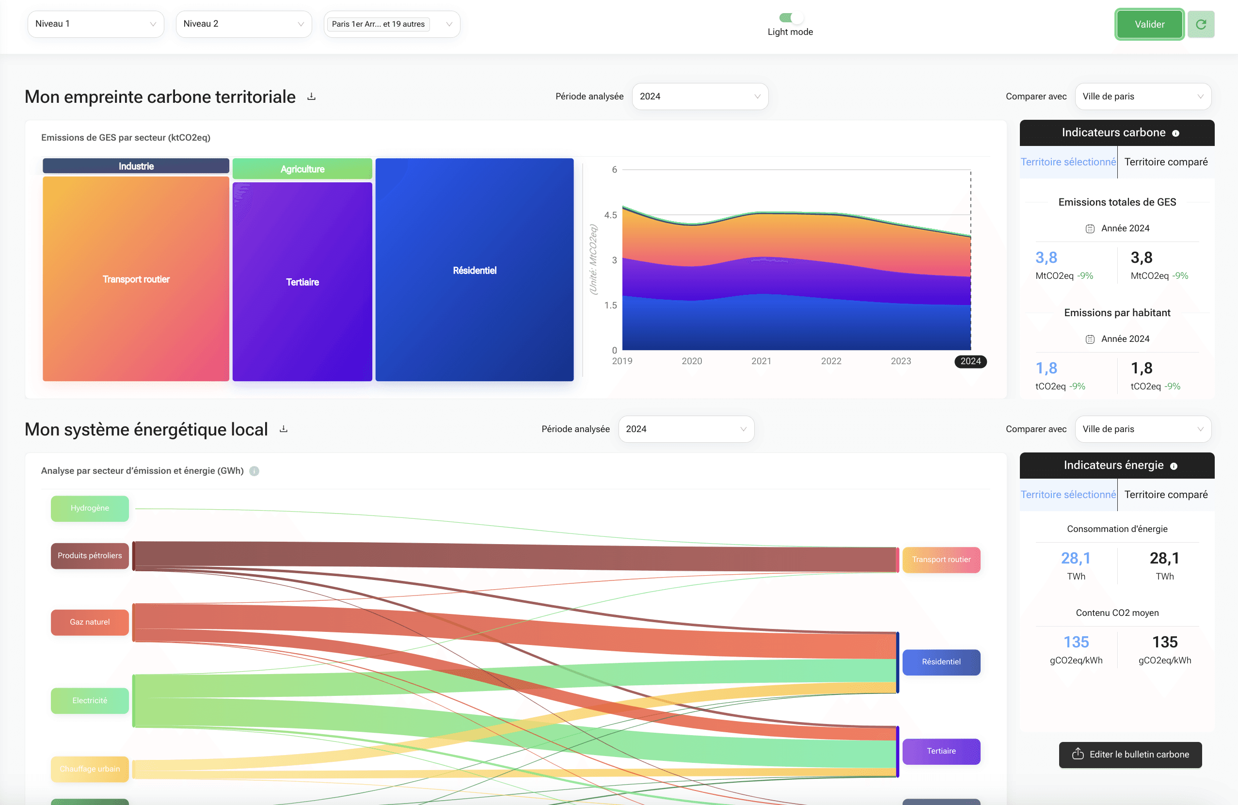
Task: Click the Résidentiel treemap block
Action: pos(475,270)
